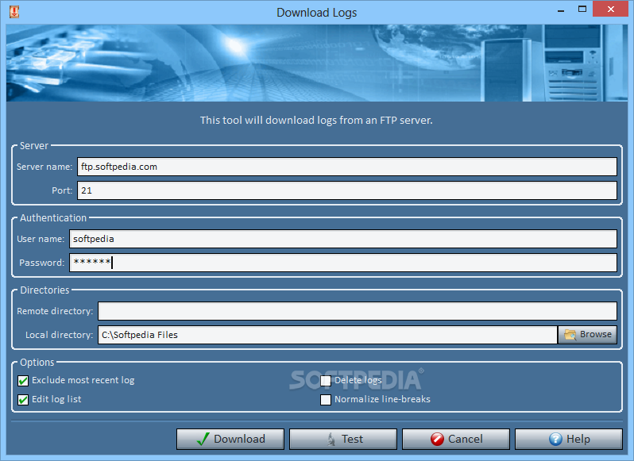Start the log Download
The width and height of the screenshot is (634, 461).
coord(230,440)
